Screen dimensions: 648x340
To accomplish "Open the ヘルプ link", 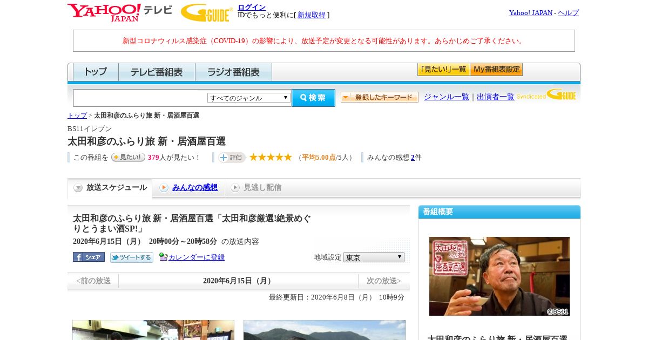I will 568,12.
